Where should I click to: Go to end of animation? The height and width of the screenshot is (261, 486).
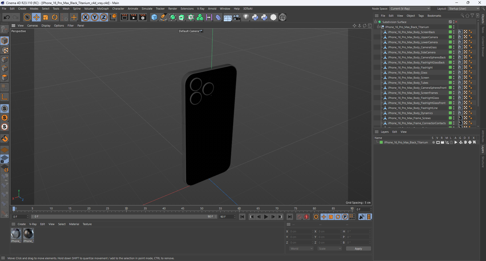[290, 217]
